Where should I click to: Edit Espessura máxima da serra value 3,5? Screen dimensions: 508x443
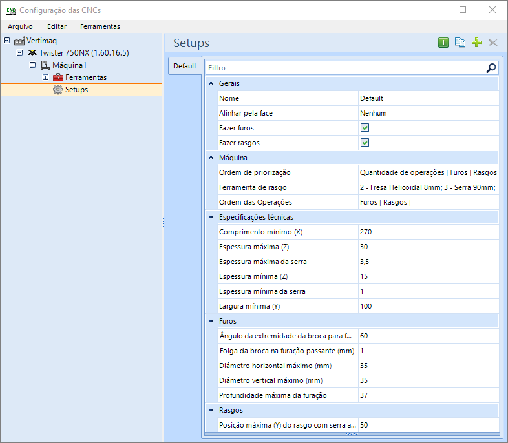click(429, 262)
